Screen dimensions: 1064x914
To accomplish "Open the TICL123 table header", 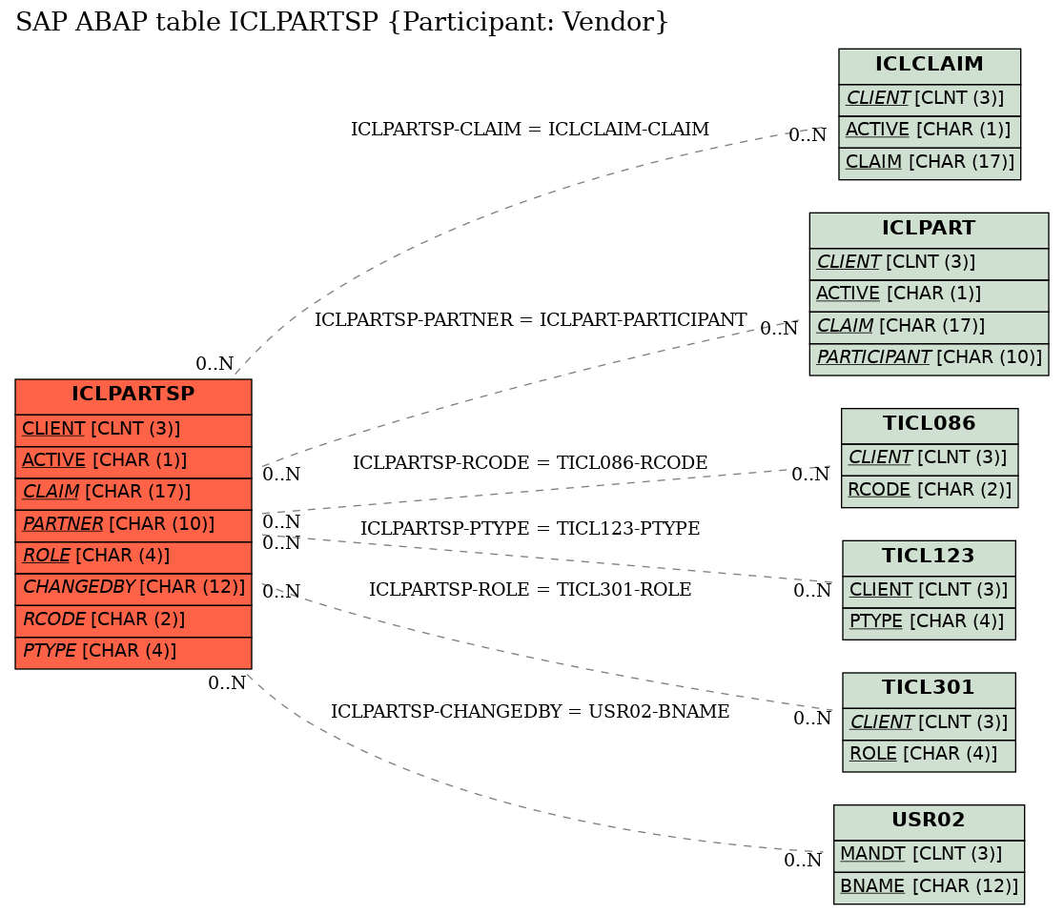I will click(929, 558).
